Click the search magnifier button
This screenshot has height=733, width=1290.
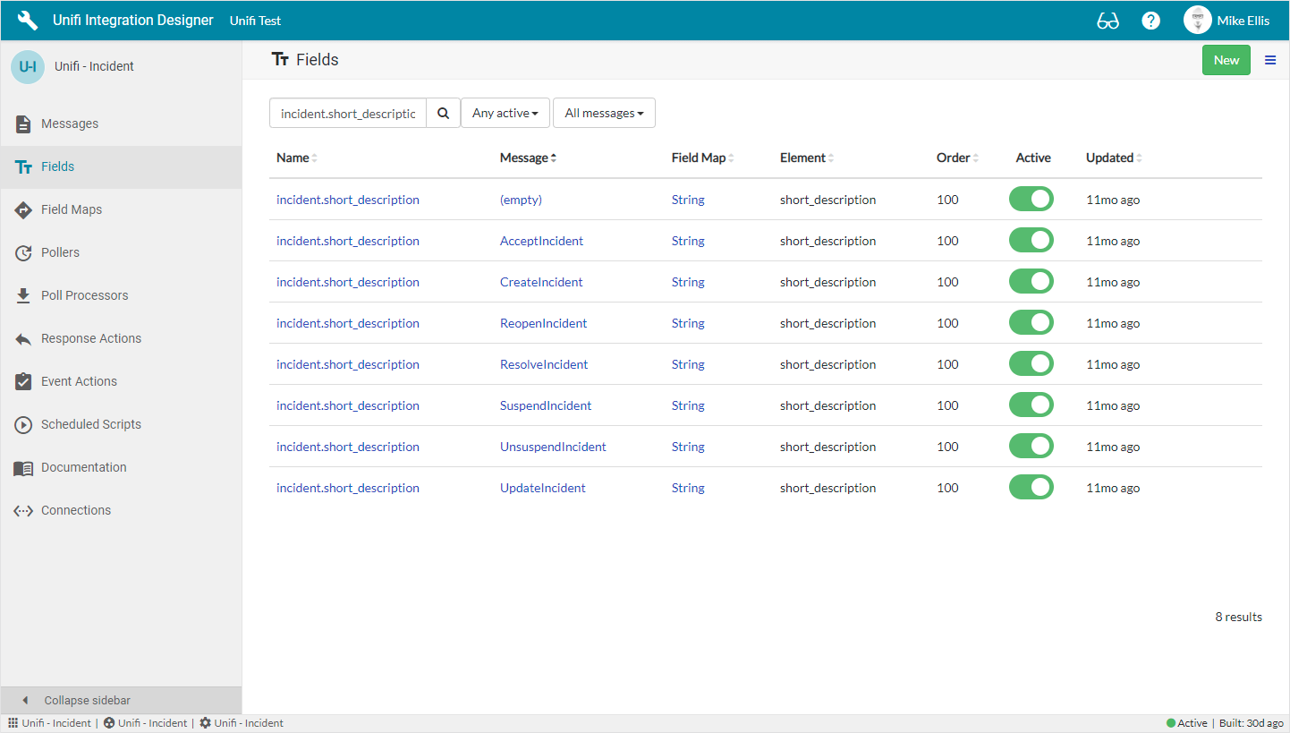pos(443,114)
